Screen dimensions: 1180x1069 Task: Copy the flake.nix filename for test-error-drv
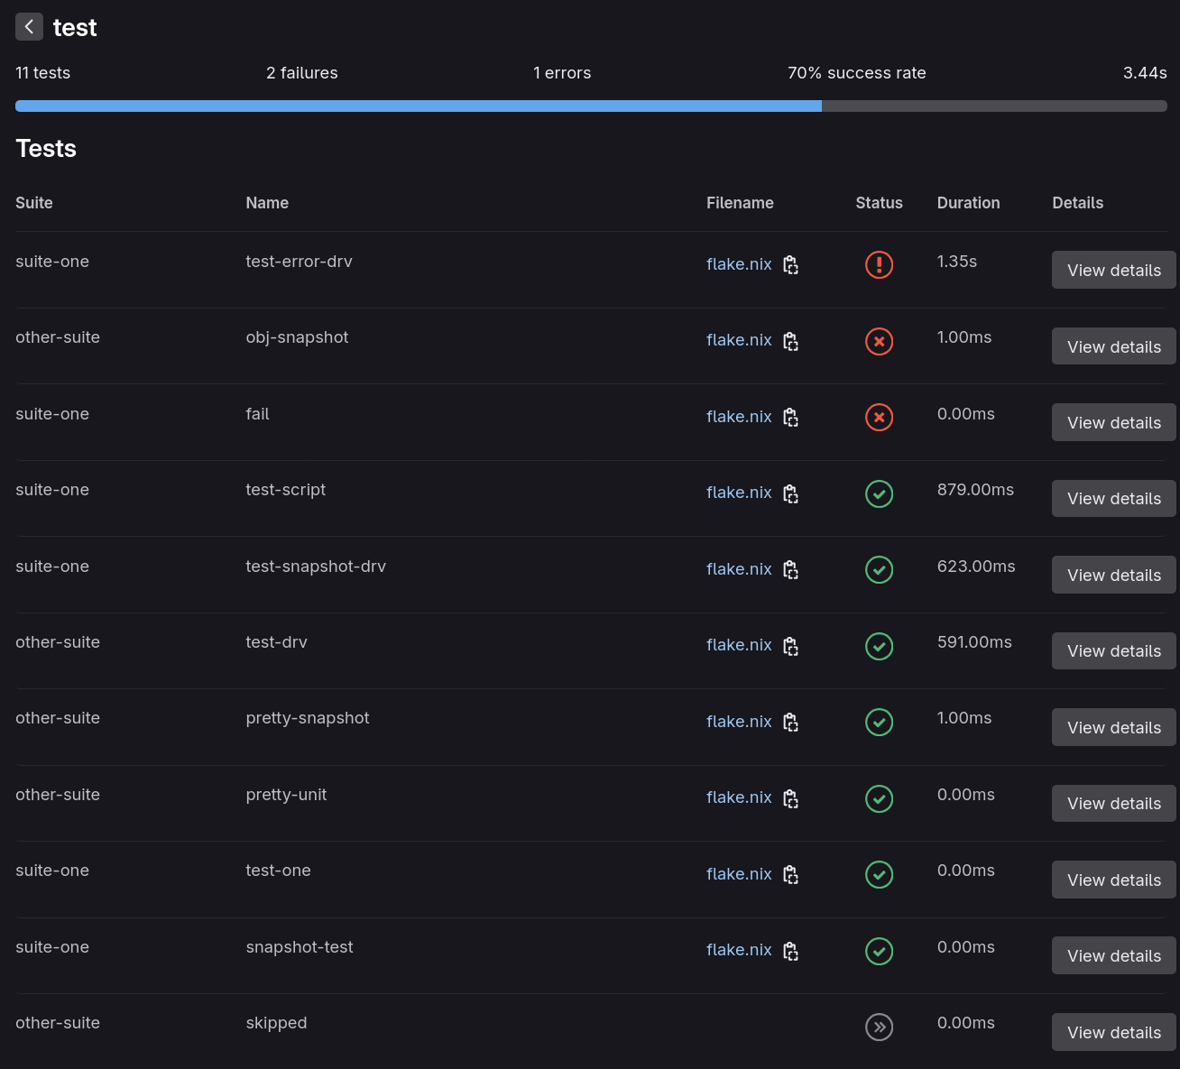pos(790,264)
